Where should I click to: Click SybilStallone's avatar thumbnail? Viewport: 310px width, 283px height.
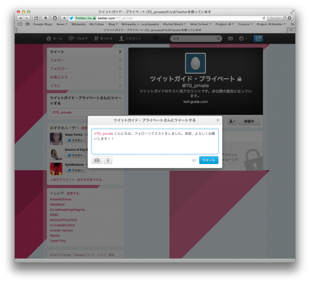point(56,169)
